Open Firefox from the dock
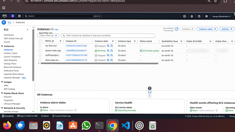The image size is (235, 132). tap(7, 125)
